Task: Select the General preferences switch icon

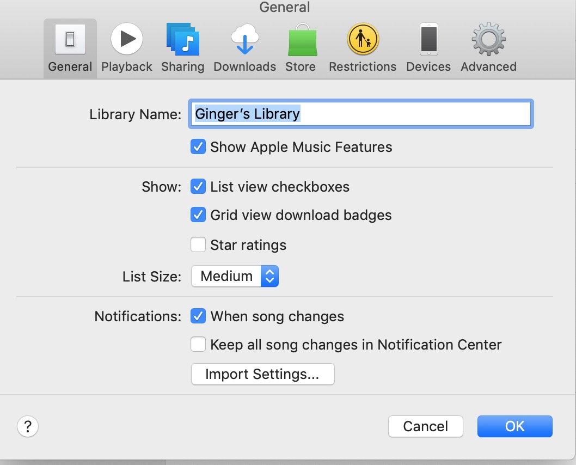Action: (x=70, y=40)
